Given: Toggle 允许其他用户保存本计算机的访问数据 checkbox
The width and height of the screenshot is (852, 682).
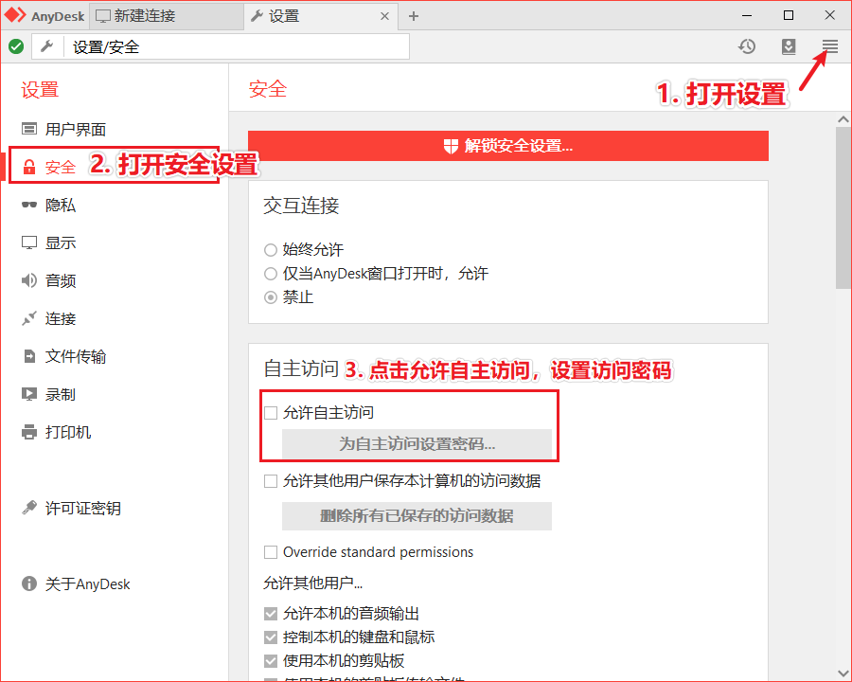Looking at the screenshot, I should [x=271, y=481].
